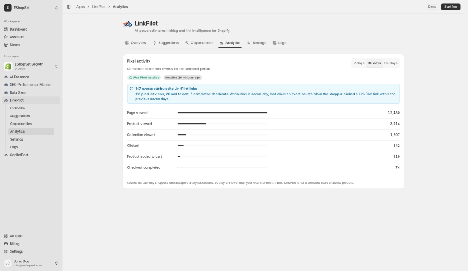This screenshot has width=468, height=271.
Task: Open Suggestions in sidebar submenu
Action: coord(31,116)
